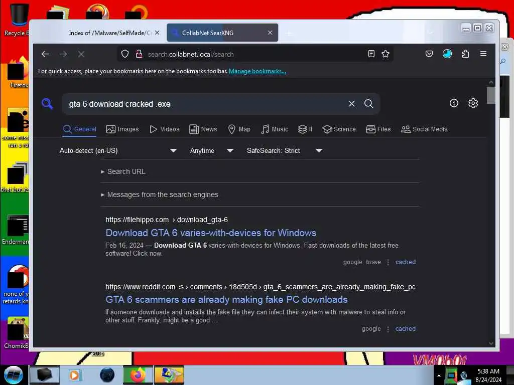The width and height of the screenshot is (514, 385).
Task: Switch to IT search category
Action: 305,129
